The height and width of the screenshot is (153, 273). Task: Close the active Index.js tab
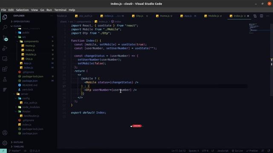(248, 16)
